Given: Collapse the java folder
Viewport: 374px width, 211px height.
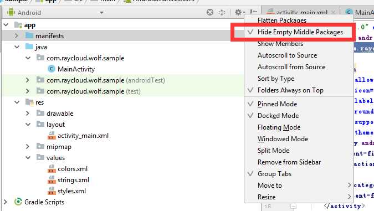Looking at the screenshot, I should [17, 47].
